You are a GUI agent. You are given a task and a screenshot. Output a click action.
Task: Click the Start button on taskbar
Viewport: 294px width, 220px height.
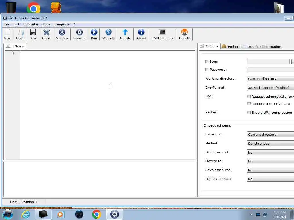tap(8, 214)
